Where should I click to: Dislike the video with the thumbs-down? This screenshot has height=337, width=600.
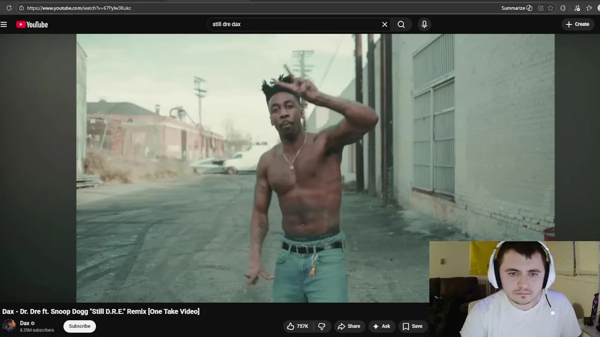(x=322, y=326)
